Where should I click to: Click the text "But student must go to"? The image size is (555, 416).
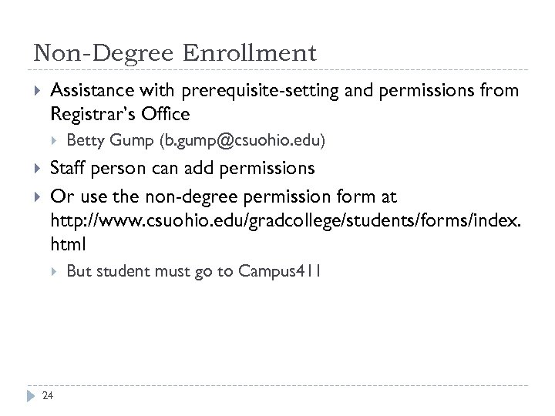click(x=150, y=271)
